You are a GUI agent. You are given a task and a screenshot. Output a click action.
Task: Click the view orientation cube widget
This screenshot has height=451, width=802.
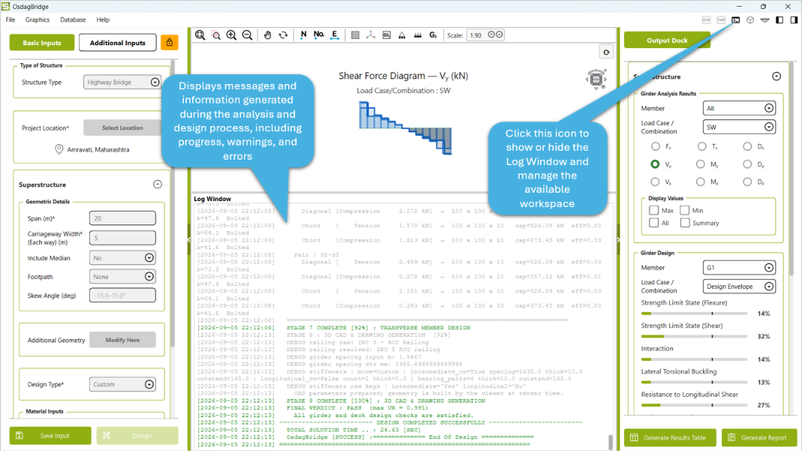[x=596, y=80]
